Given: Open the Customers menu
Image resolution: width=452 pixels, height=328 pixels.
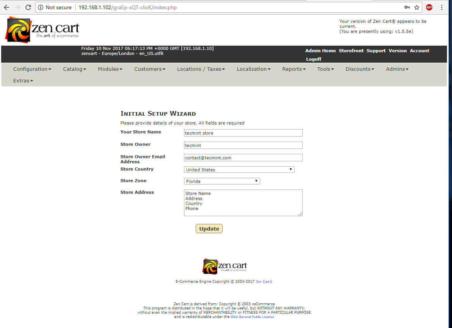Looking at the screenshot, I should tap(150, 69).
